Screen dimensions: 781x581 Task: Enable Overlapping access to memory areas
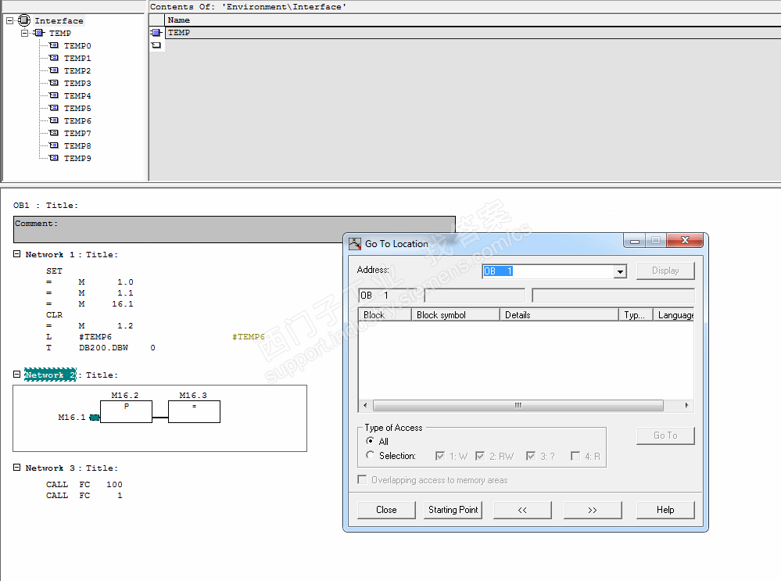[x=362, y=479]
